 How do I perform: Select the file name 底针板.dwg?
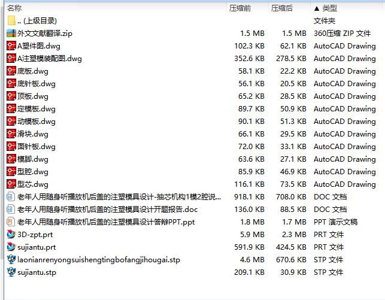(37, 84)
